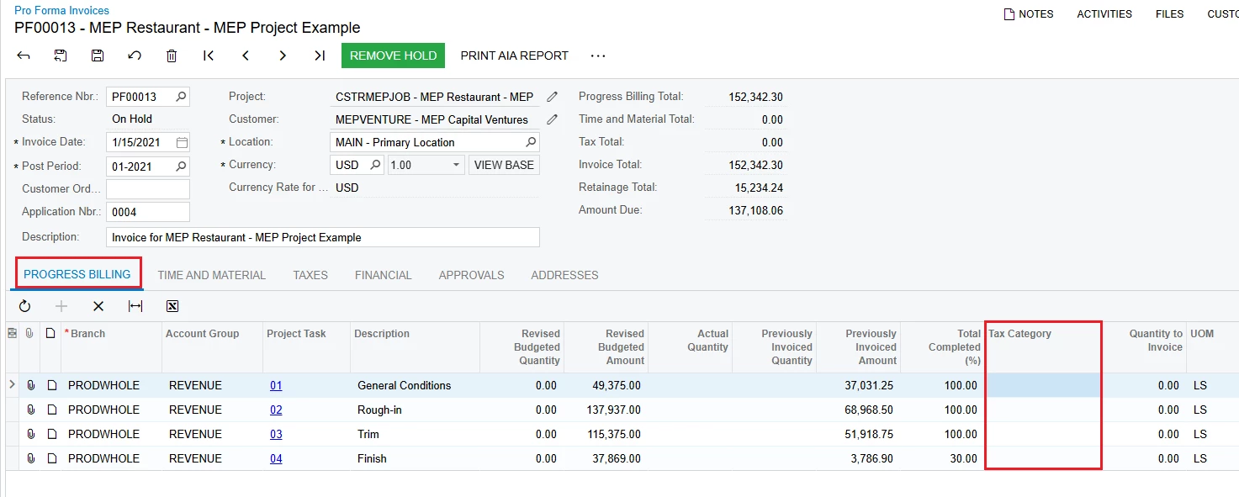Click the back arrow icon in toolbar

coord(24,56)
